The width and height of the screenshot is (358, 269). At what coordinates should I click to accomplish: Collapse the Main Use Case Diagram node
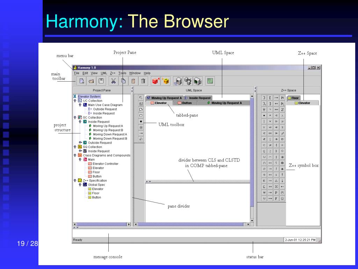(x=80, y=105)
